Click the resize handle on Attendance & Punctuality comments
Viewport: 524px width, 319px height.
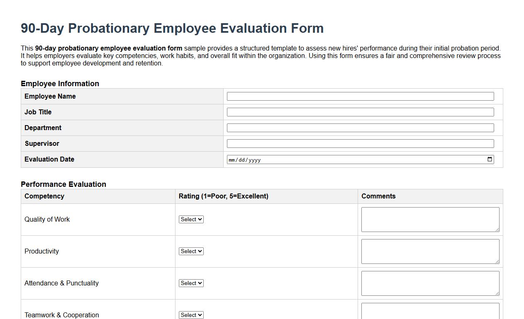coord(497,294)
